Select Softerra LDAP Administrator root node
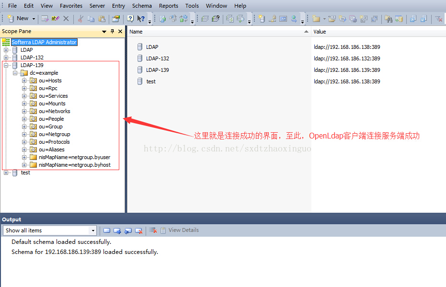446x287 pixels. tap(44, 42)
